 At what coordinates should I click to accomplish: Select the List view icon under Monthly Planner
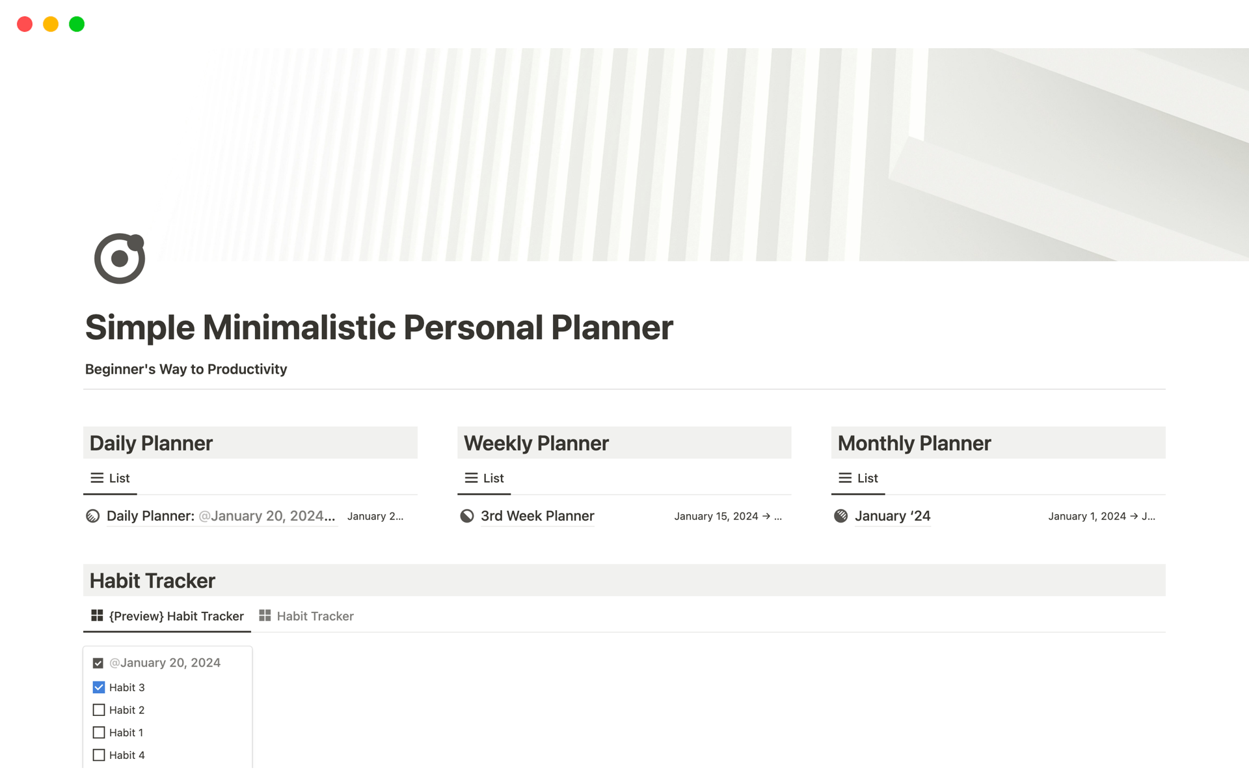[844, 477]
